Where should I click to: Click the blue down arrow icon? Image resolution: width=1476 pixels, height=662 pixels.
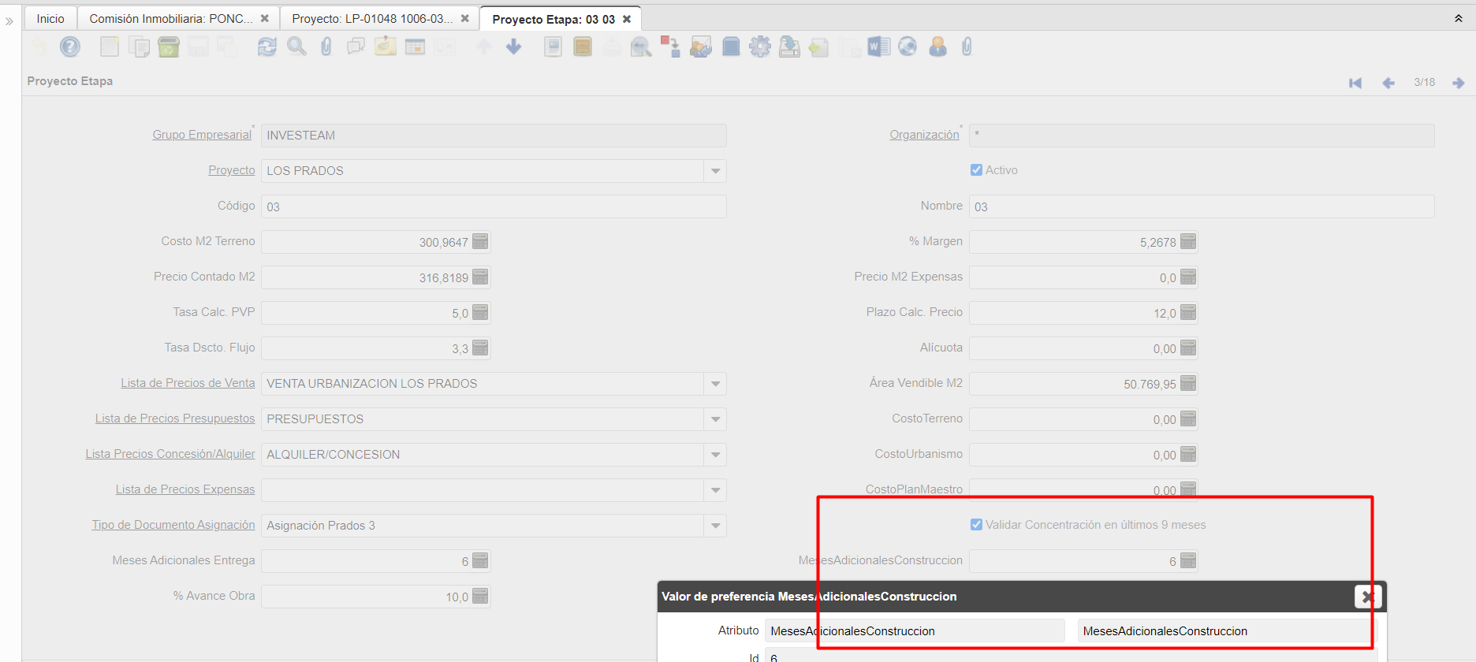coord(513,47)
